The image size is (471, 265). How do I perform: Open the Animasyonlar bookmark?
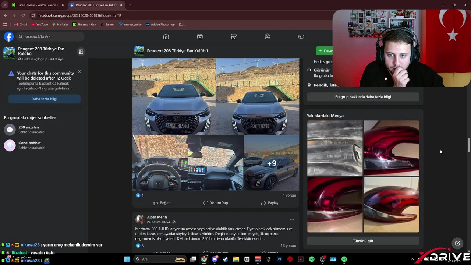(x=130, y=25)
